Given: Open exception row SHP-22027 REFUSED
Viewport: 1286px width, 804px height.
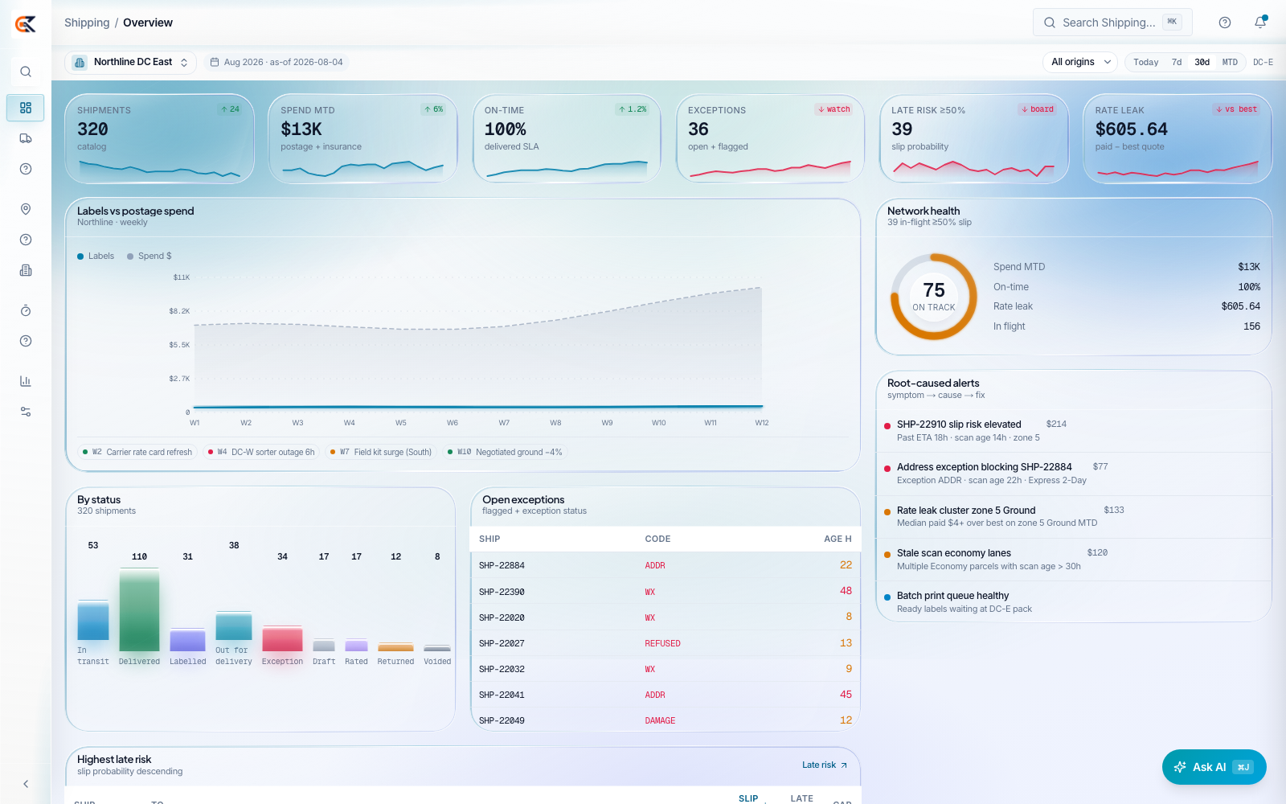Looking at the screenshot, I should coord(666,642).
